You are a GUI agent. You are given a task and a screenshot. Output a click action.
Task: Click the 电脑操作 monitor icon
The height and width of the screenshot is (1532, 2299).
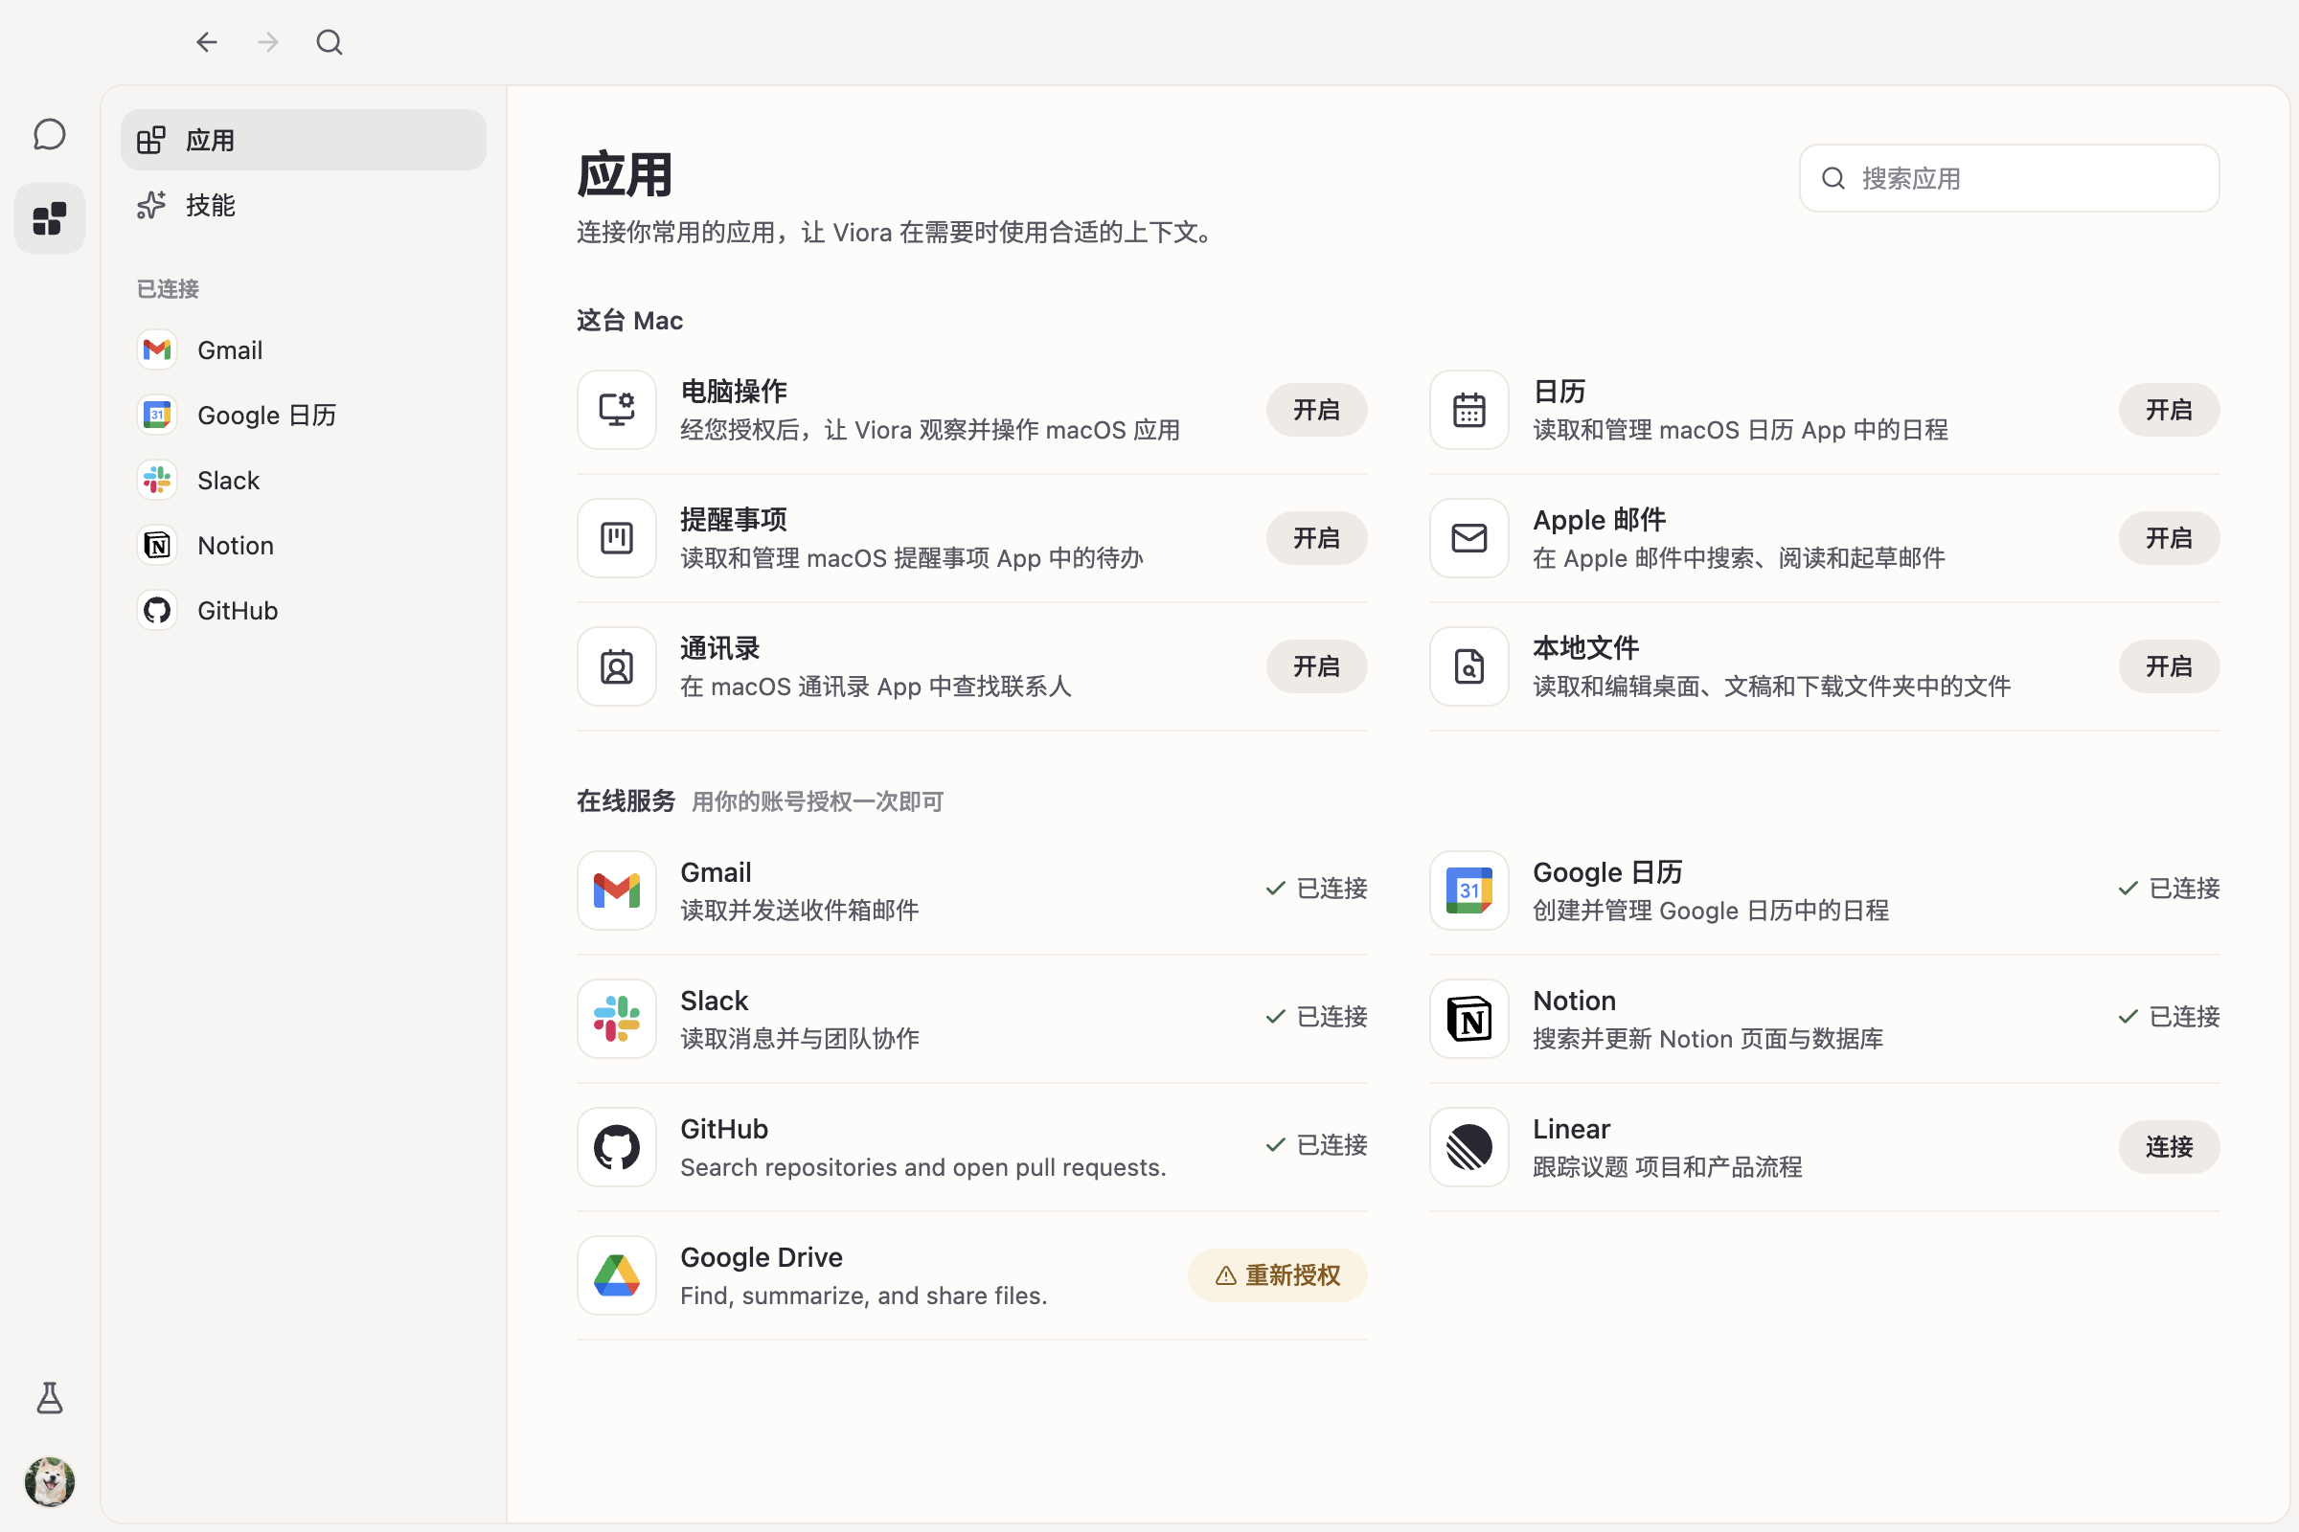tap(617, 410)
